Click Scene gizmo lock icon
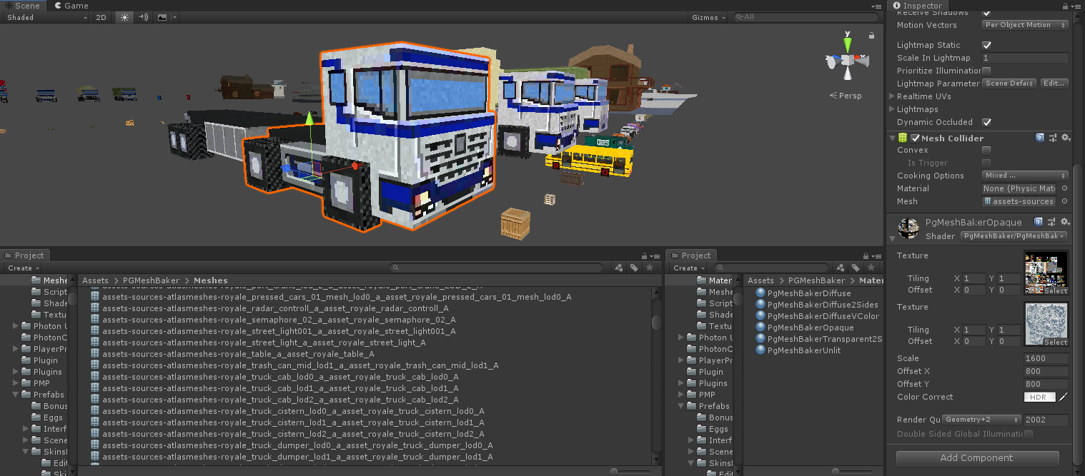The image size is (1085, 476). [872, 35]
